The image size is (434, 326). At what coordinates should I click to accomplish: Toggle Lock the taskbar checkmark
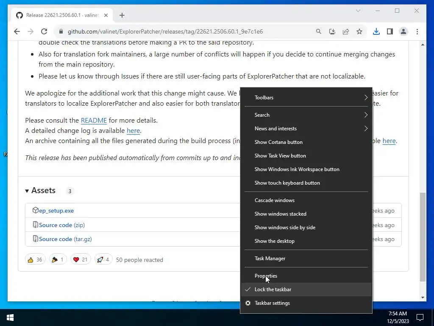306,289
